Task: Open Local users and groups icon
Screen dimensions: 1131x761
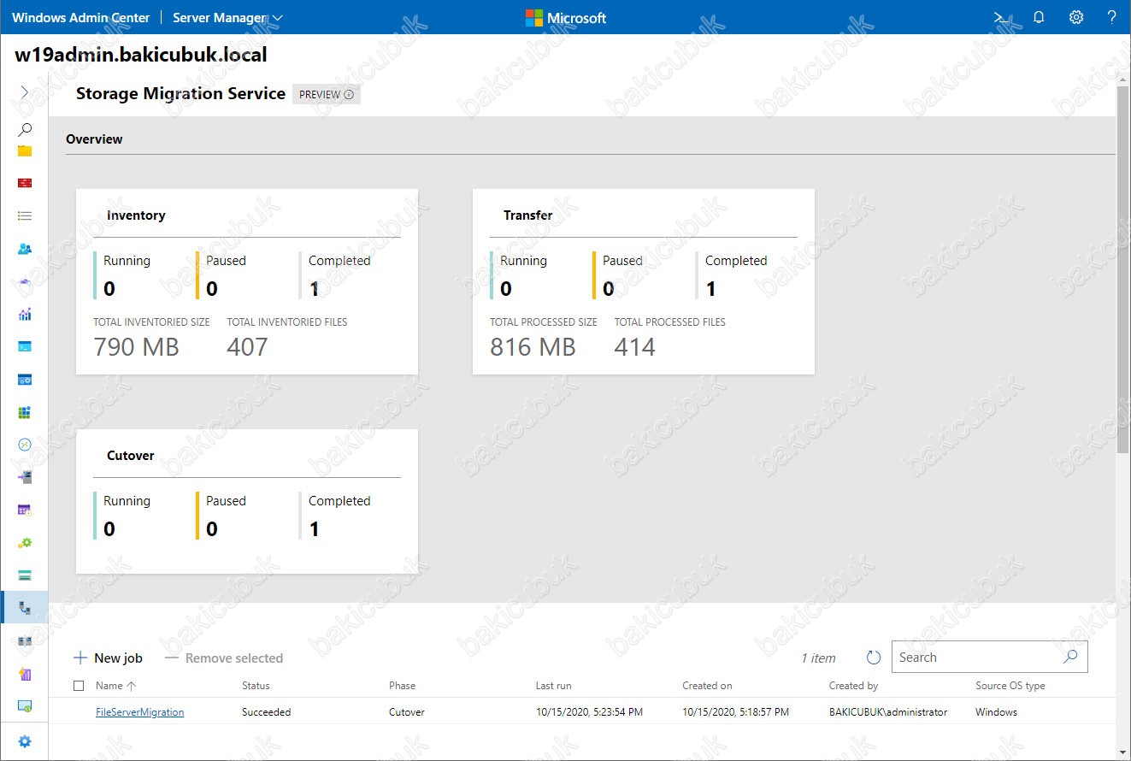Action: (x=25, y=249)
